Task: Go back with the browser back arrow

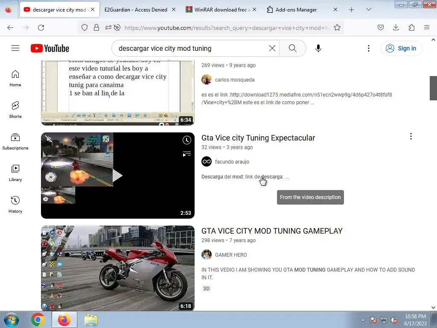Action: pyautogui.click(x=10, y=27)
